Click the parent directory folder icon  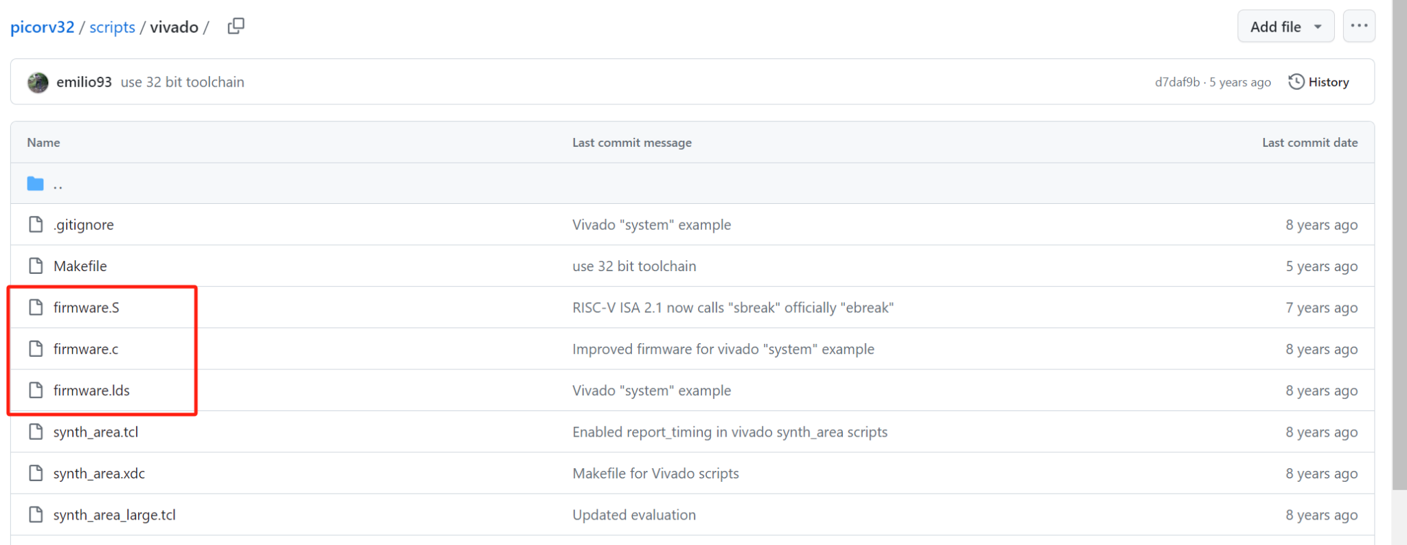click(35, 184)
